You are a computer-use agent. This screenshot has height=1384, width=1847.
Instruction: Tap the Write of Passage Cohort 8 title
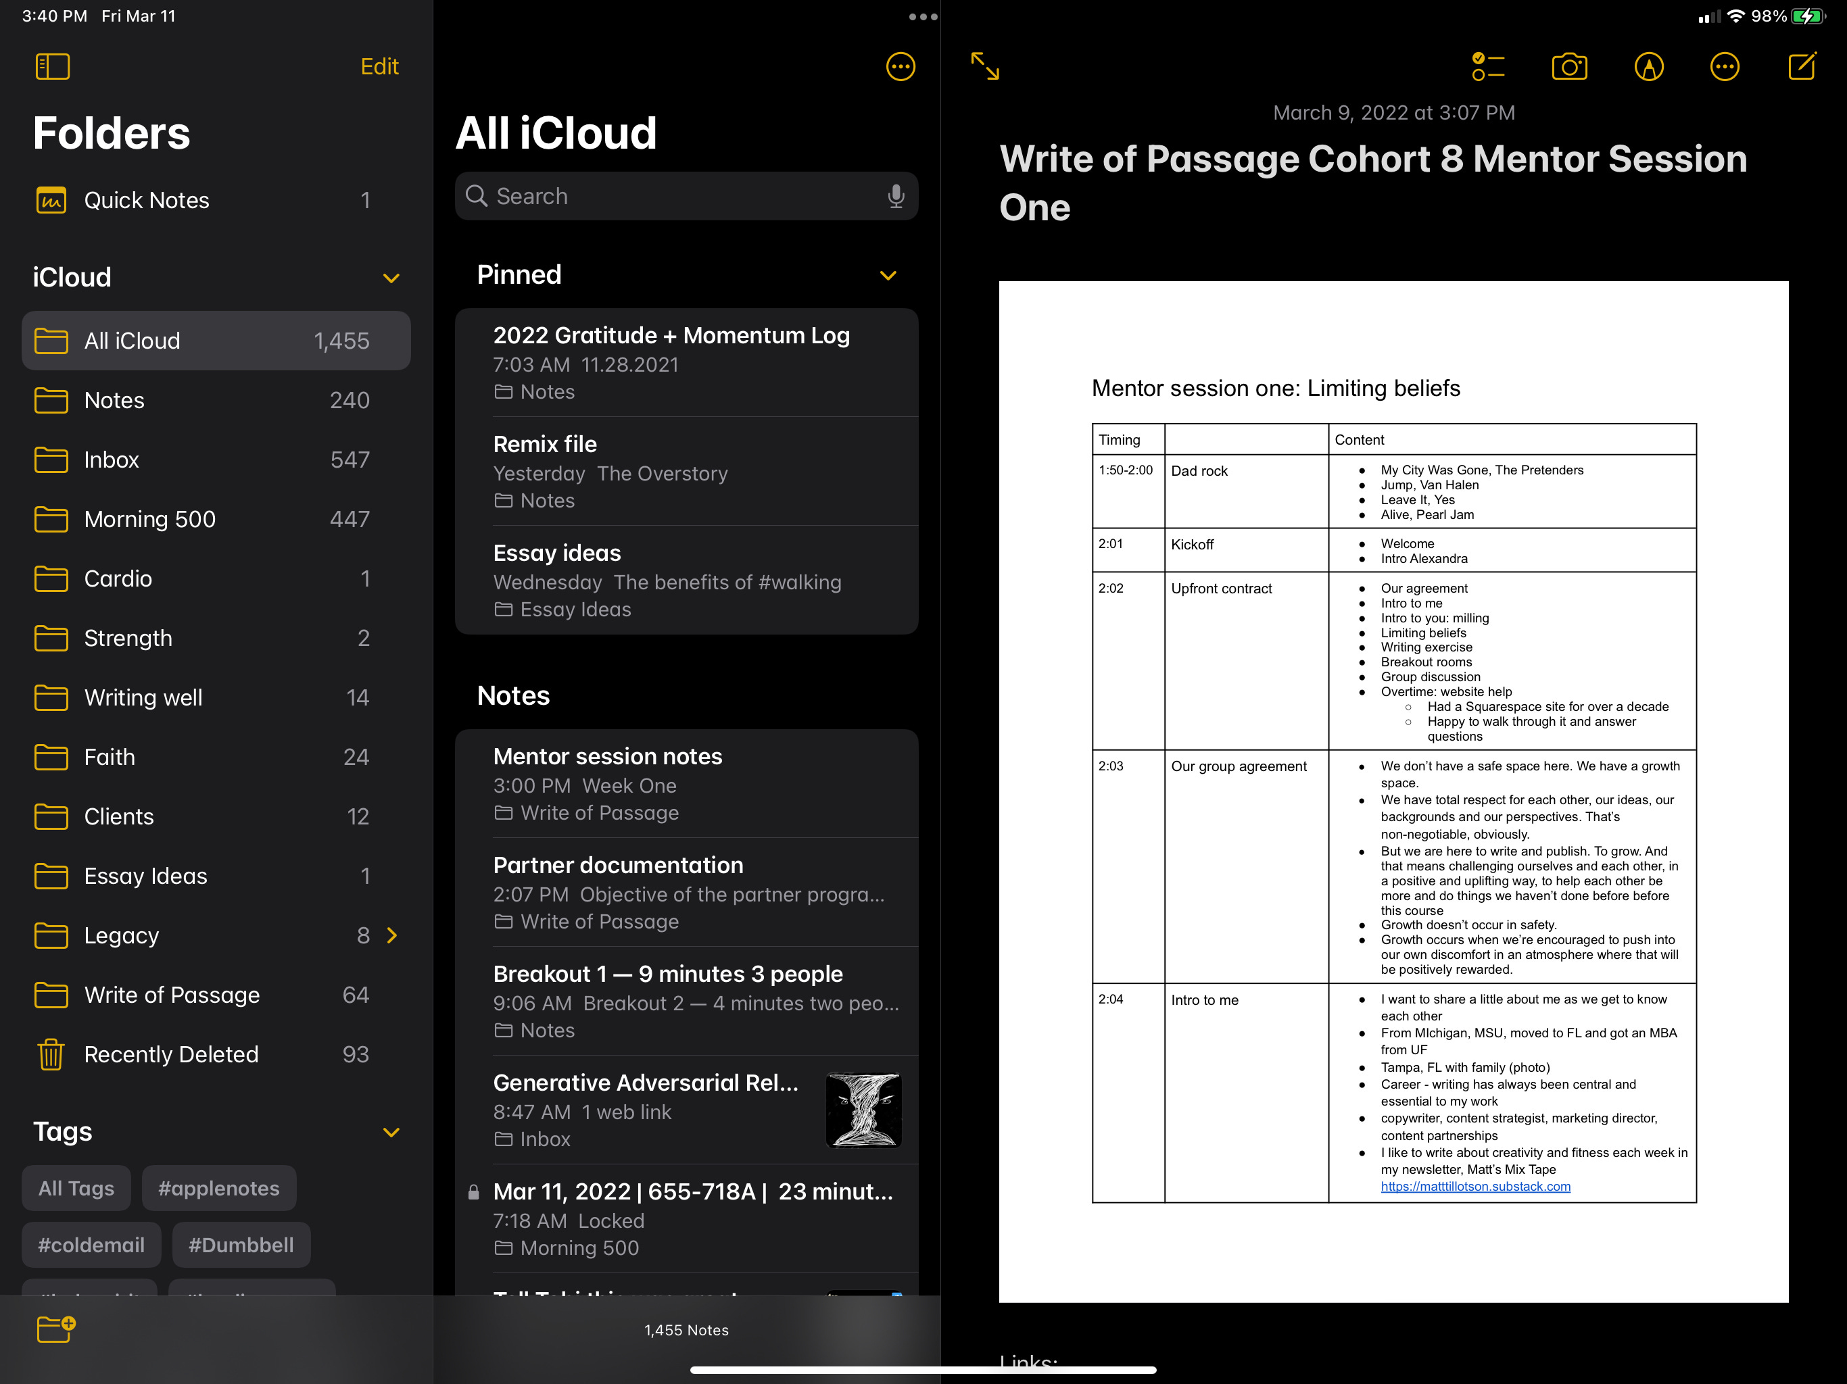(1374, 183)
